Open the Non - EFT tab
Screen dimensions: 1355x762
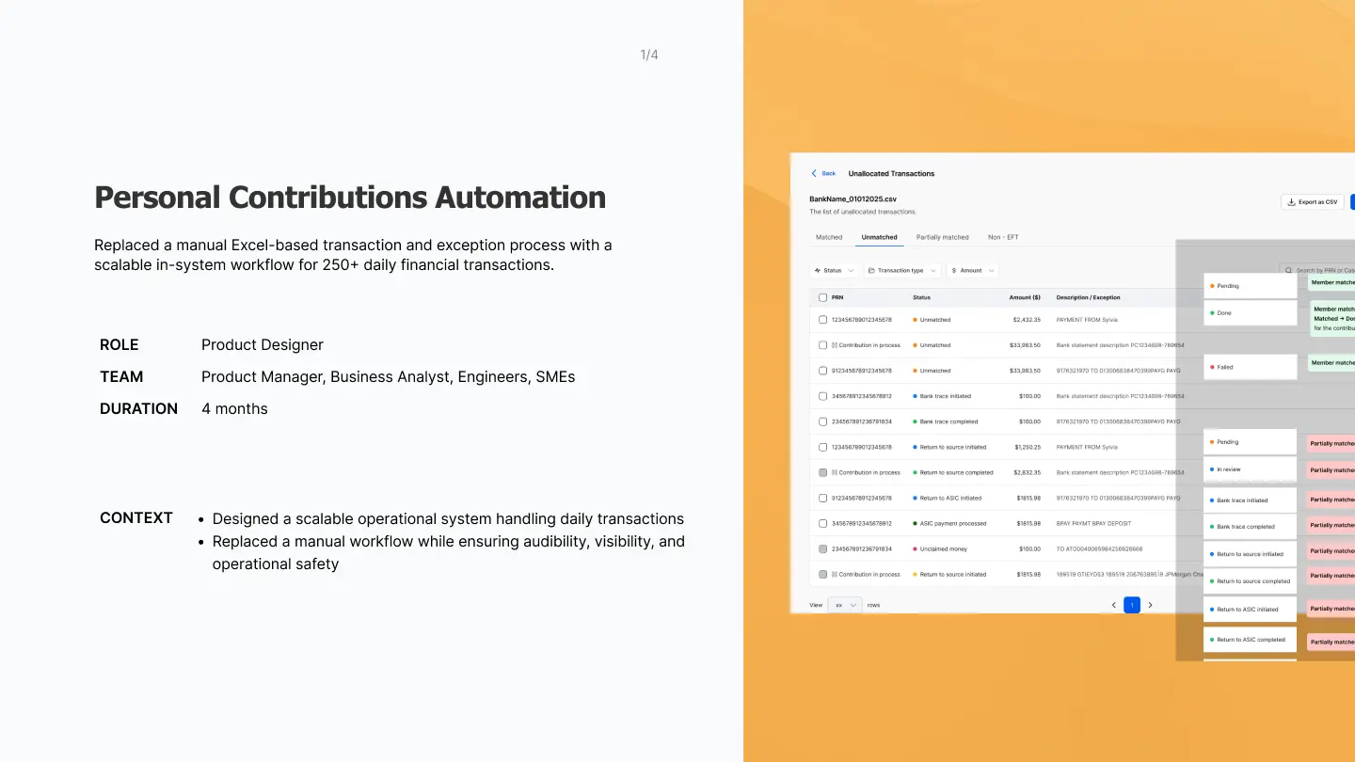pos(1003,237)
